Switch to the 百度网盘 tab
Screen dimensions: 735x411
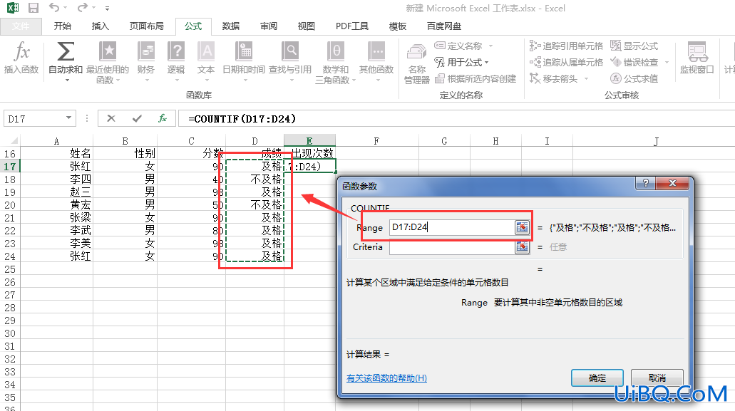point(444,26)
